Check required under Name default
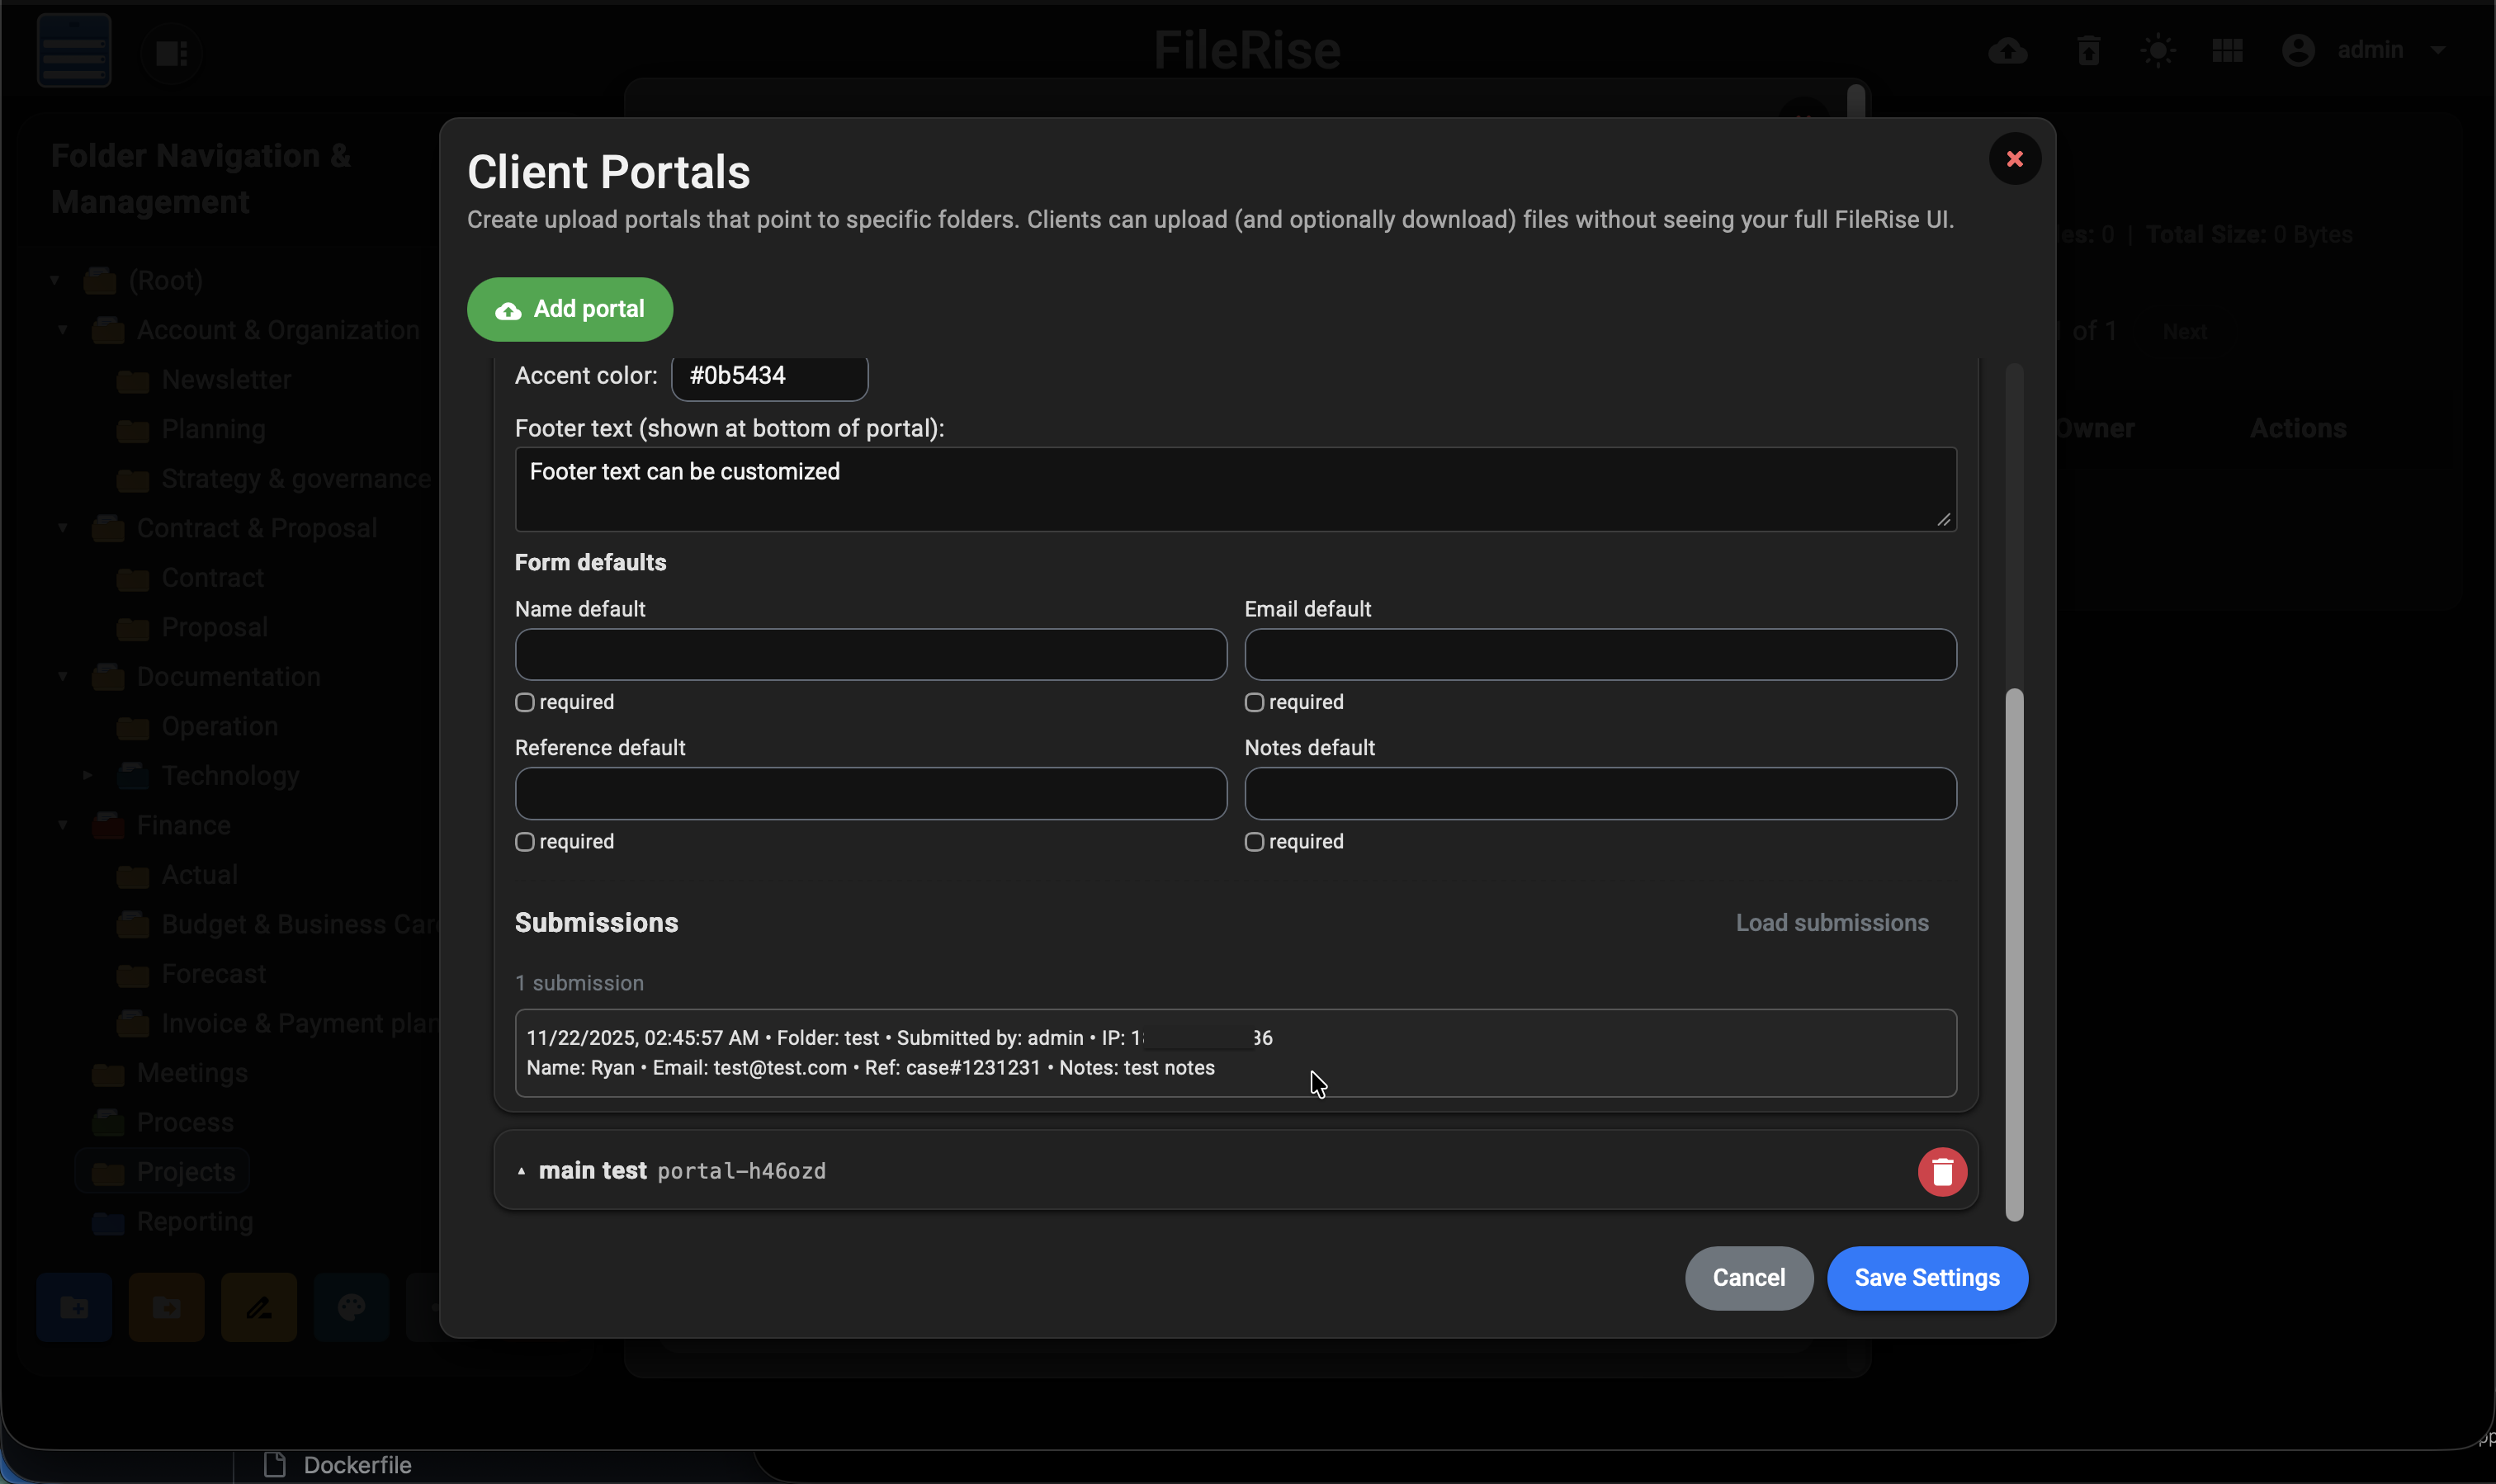This screenshot has height=1484, width=2496. (x=524, y=702)
